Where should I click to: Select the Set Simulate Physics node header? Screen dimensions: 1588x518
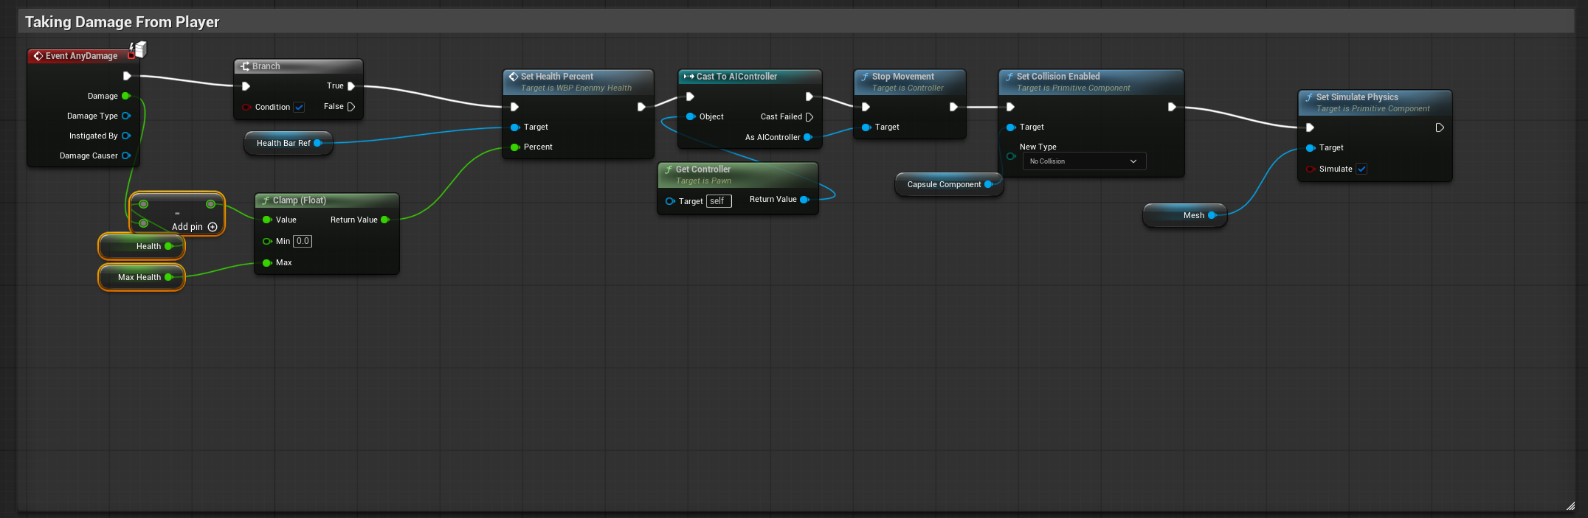(x=1375, y=102)
